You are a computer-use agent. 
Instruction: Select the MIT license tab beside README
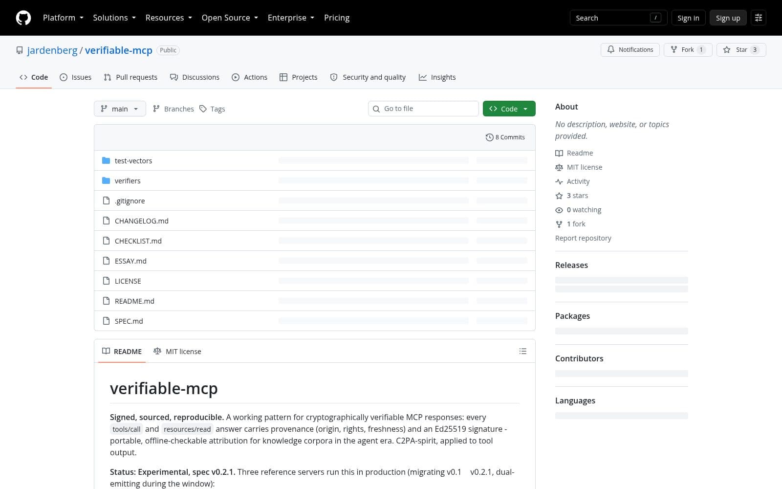pos(177,351)
